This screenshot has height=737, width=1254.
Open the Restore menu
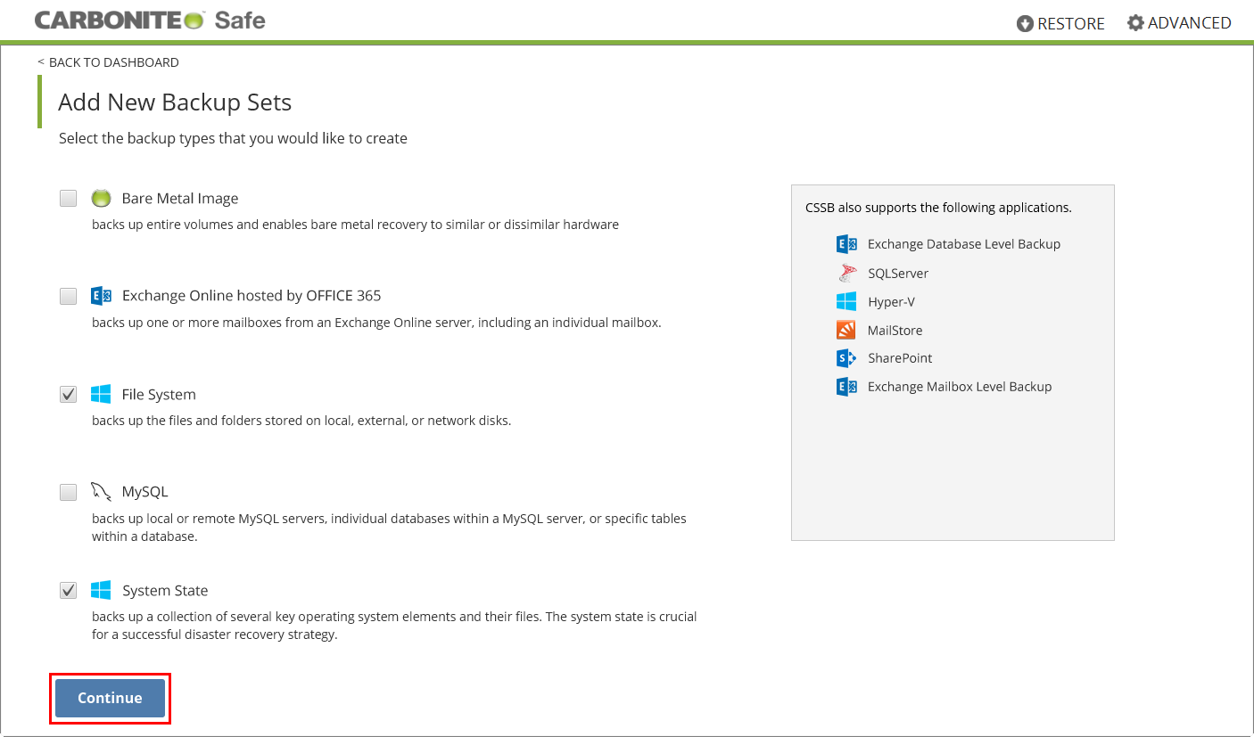[x=1060, y=24]
